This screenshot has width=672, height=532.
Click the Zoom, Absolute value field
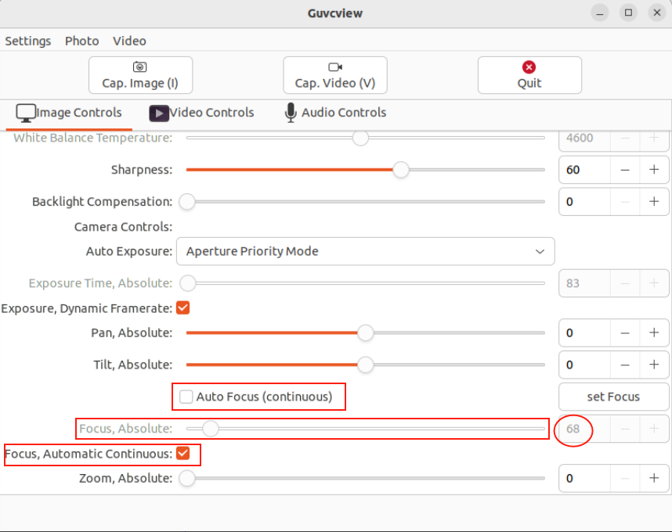tap(584, 478)
